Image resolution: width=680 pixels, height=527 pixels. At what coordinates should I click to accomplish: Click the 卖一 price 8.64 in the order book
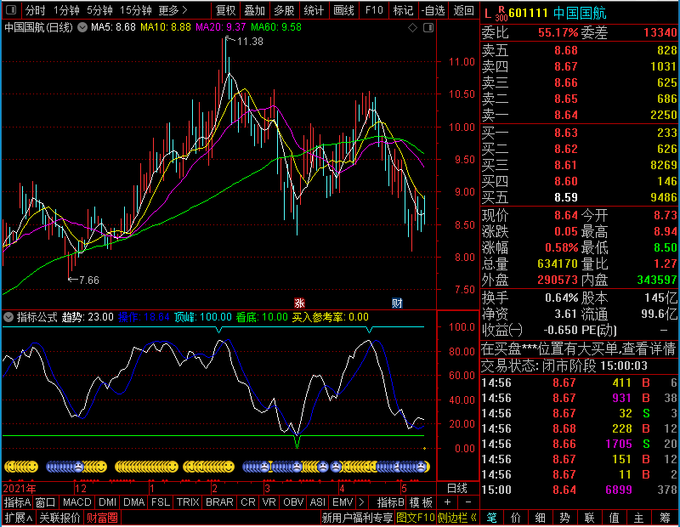point(566,115)
